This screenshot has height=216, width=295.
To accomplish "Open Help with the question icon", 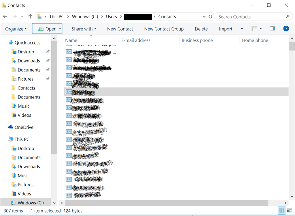I will click(286, 29).
